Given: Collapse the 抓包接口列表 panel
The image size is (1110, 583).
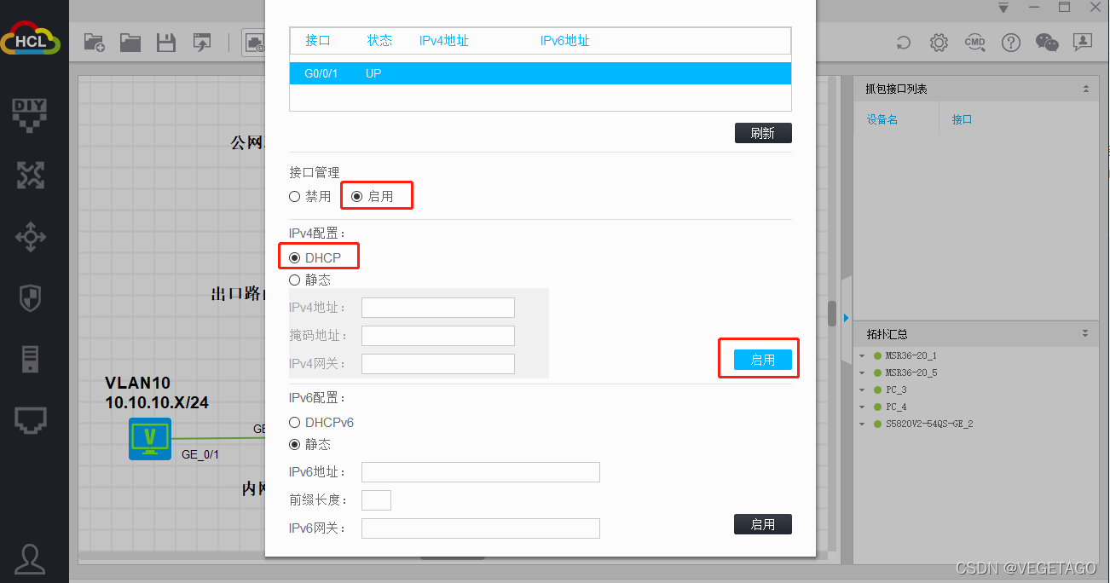Looking at the screenshot, I should click(1085, 89).
